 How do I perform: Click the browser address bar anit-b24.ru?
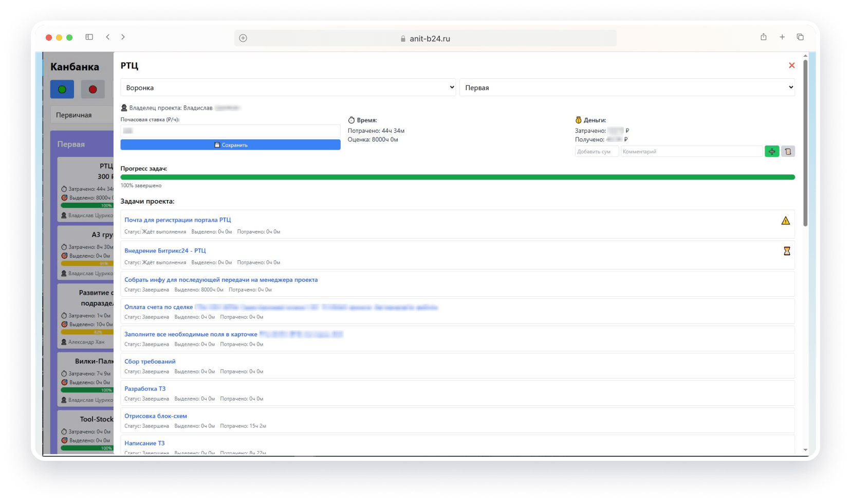425,38
